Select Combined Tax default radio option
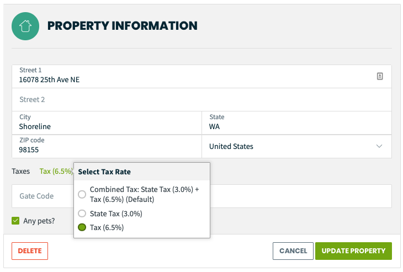Image resolution: width=403 pixels, height=272 pixels. [82, 194]
